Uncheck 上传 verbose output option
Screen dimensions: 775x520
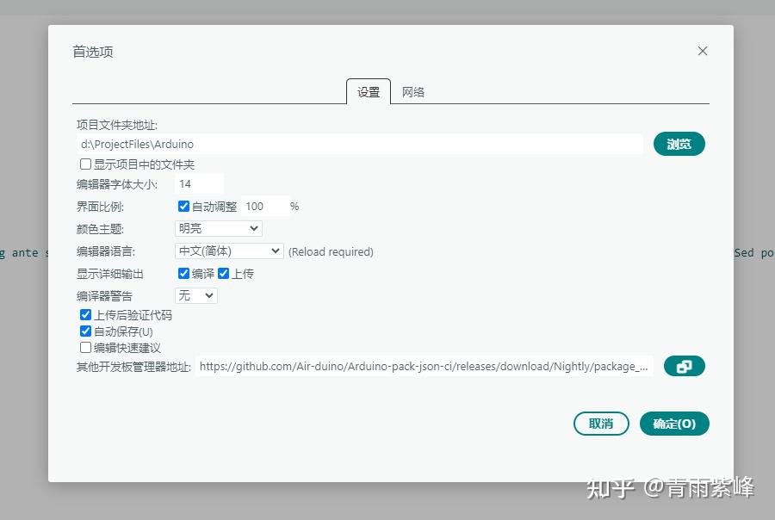point(223,273)
